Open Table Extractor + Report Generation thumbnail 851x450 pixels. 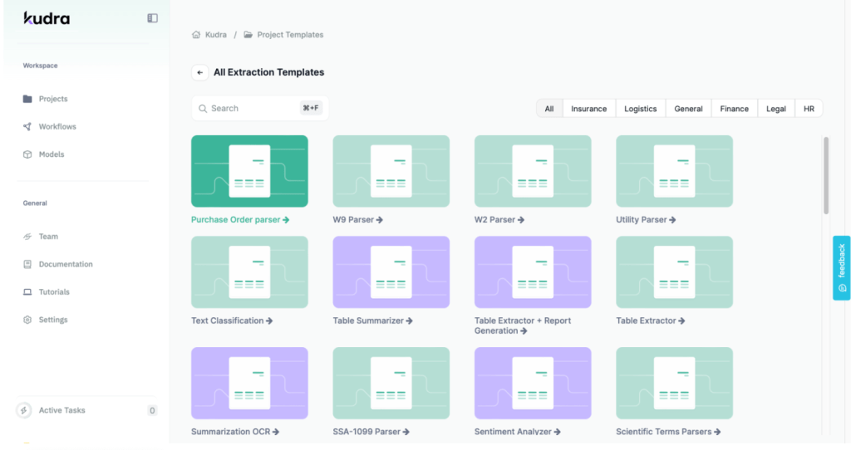pyautogui.click(x=533, y=272)
